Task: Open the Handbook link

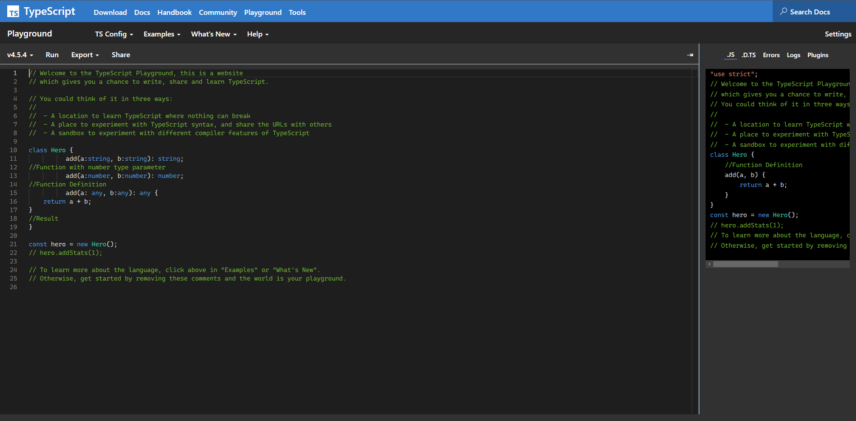Action: [x=175, y=13]
